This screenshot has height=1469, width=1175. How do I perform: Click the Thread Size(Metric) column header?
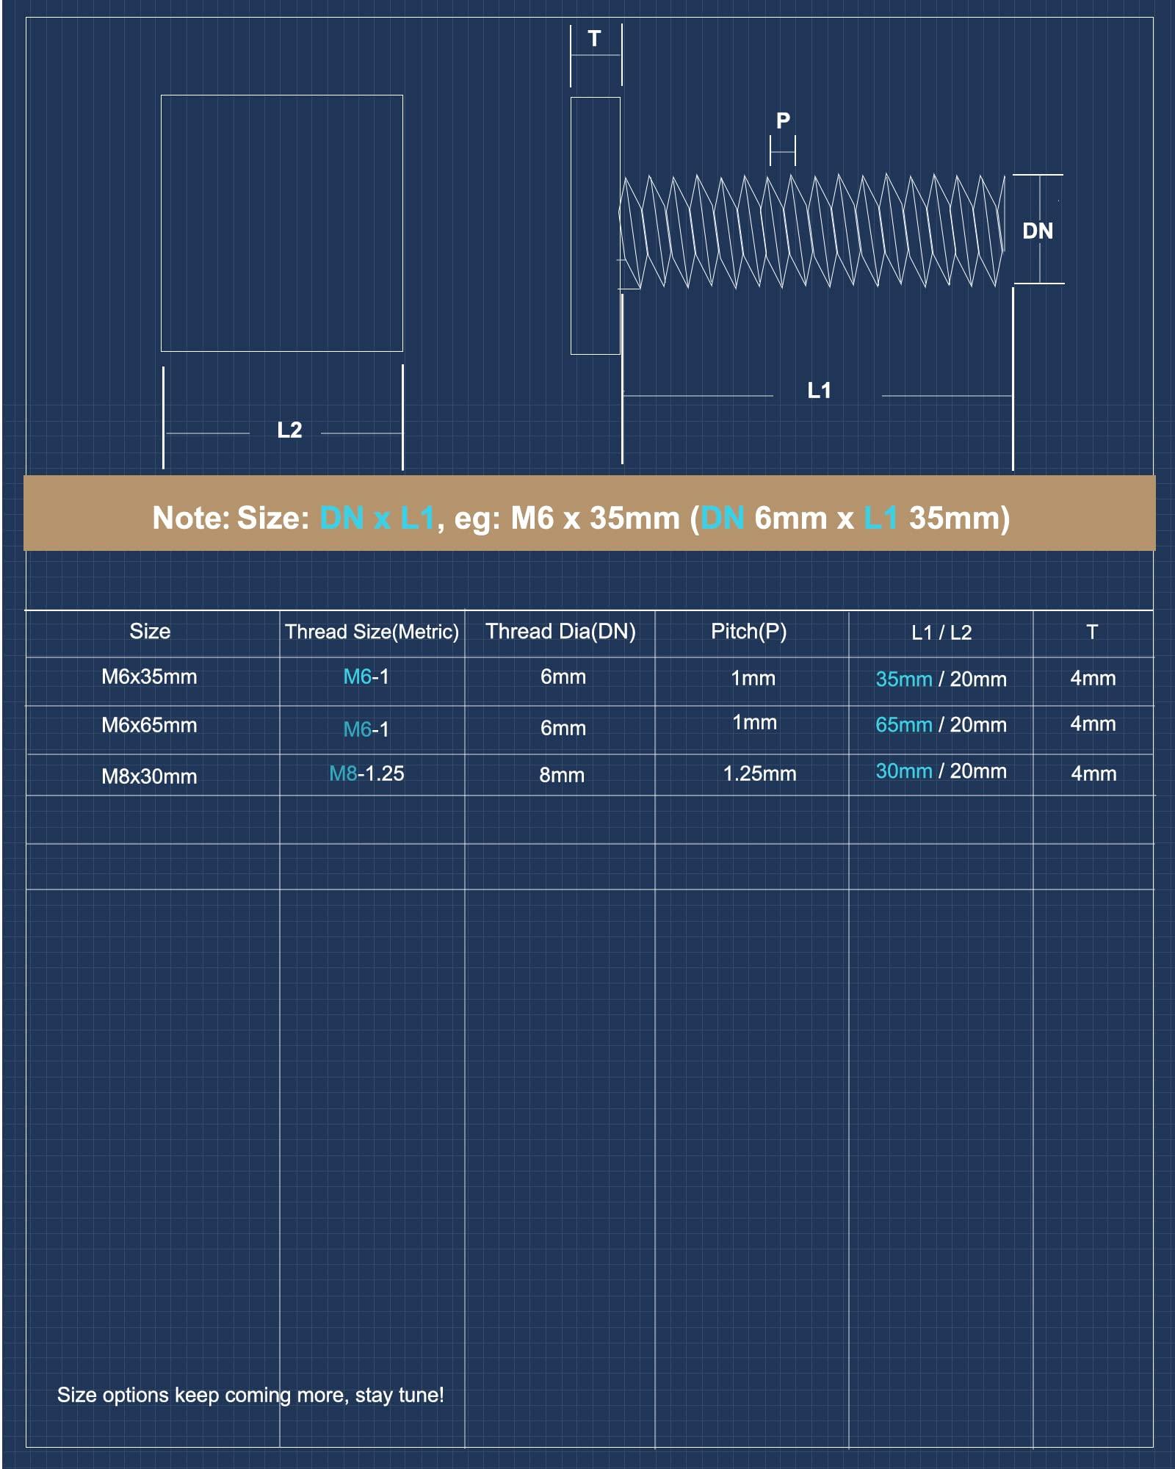pos(372,632)
